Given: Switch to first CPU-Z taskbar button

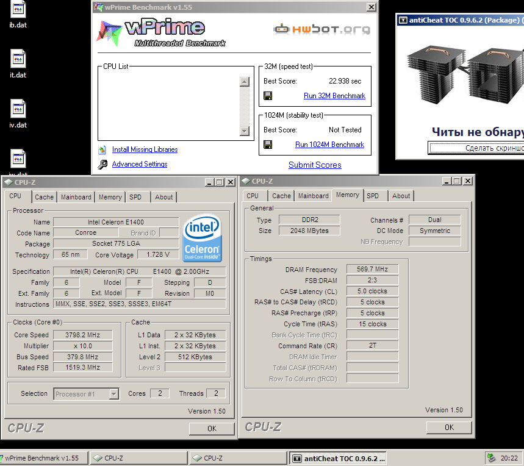Looking at the screenshot, I should point(138,458).
